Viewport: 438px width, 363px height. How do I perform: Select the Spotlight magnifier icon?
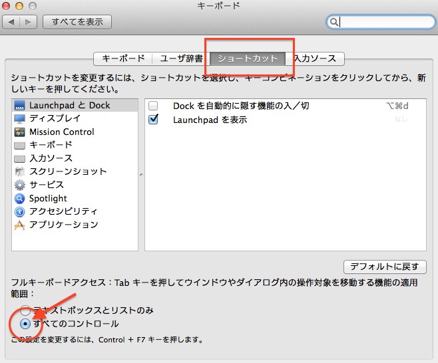[19, 198]
